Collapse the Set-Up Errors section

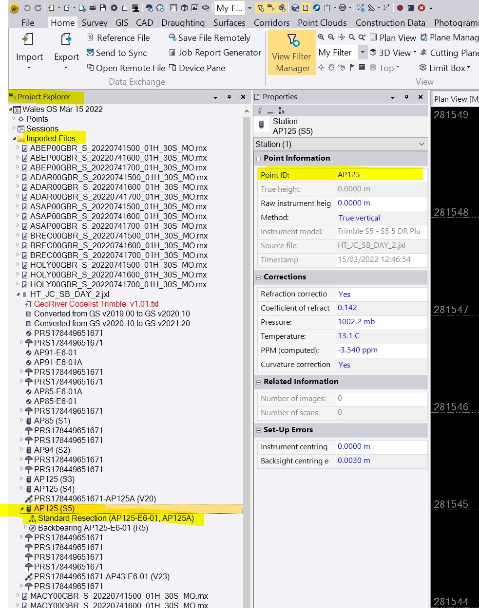click(258, 430)
